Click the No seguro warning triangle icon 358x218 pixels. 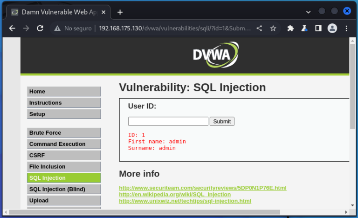click(57, 28)
